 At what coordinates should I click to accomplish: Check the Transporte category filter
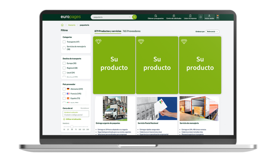64,42
